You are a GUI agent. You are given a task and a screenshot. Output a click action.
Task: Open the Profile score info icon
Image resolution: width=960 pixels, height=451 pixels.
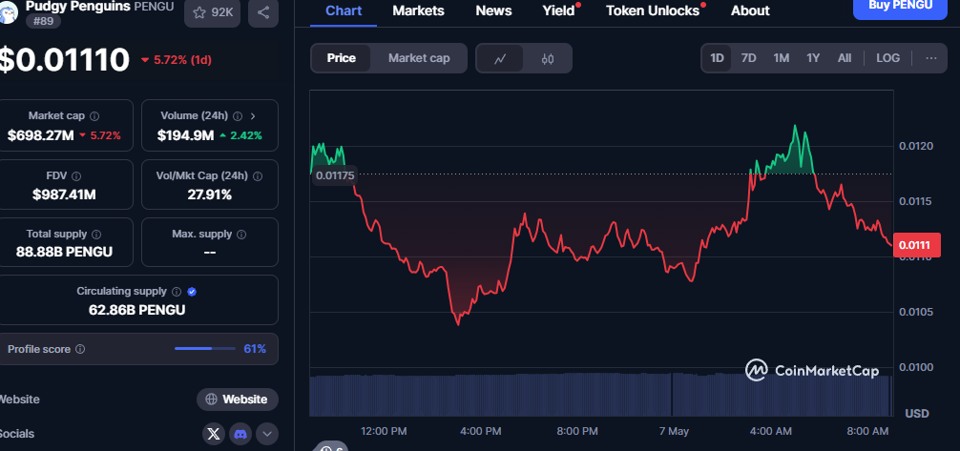[79, 349]
